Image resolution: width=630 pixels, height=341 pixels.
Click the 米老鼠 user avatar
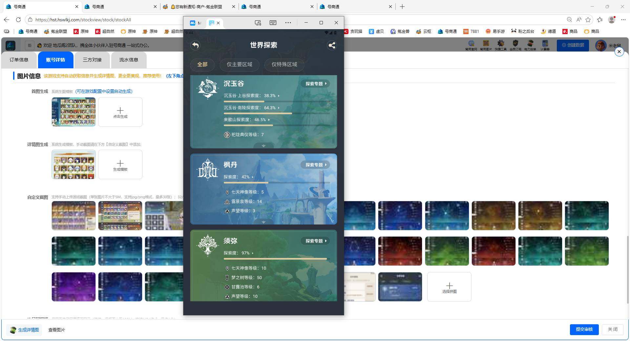[601, 45]
